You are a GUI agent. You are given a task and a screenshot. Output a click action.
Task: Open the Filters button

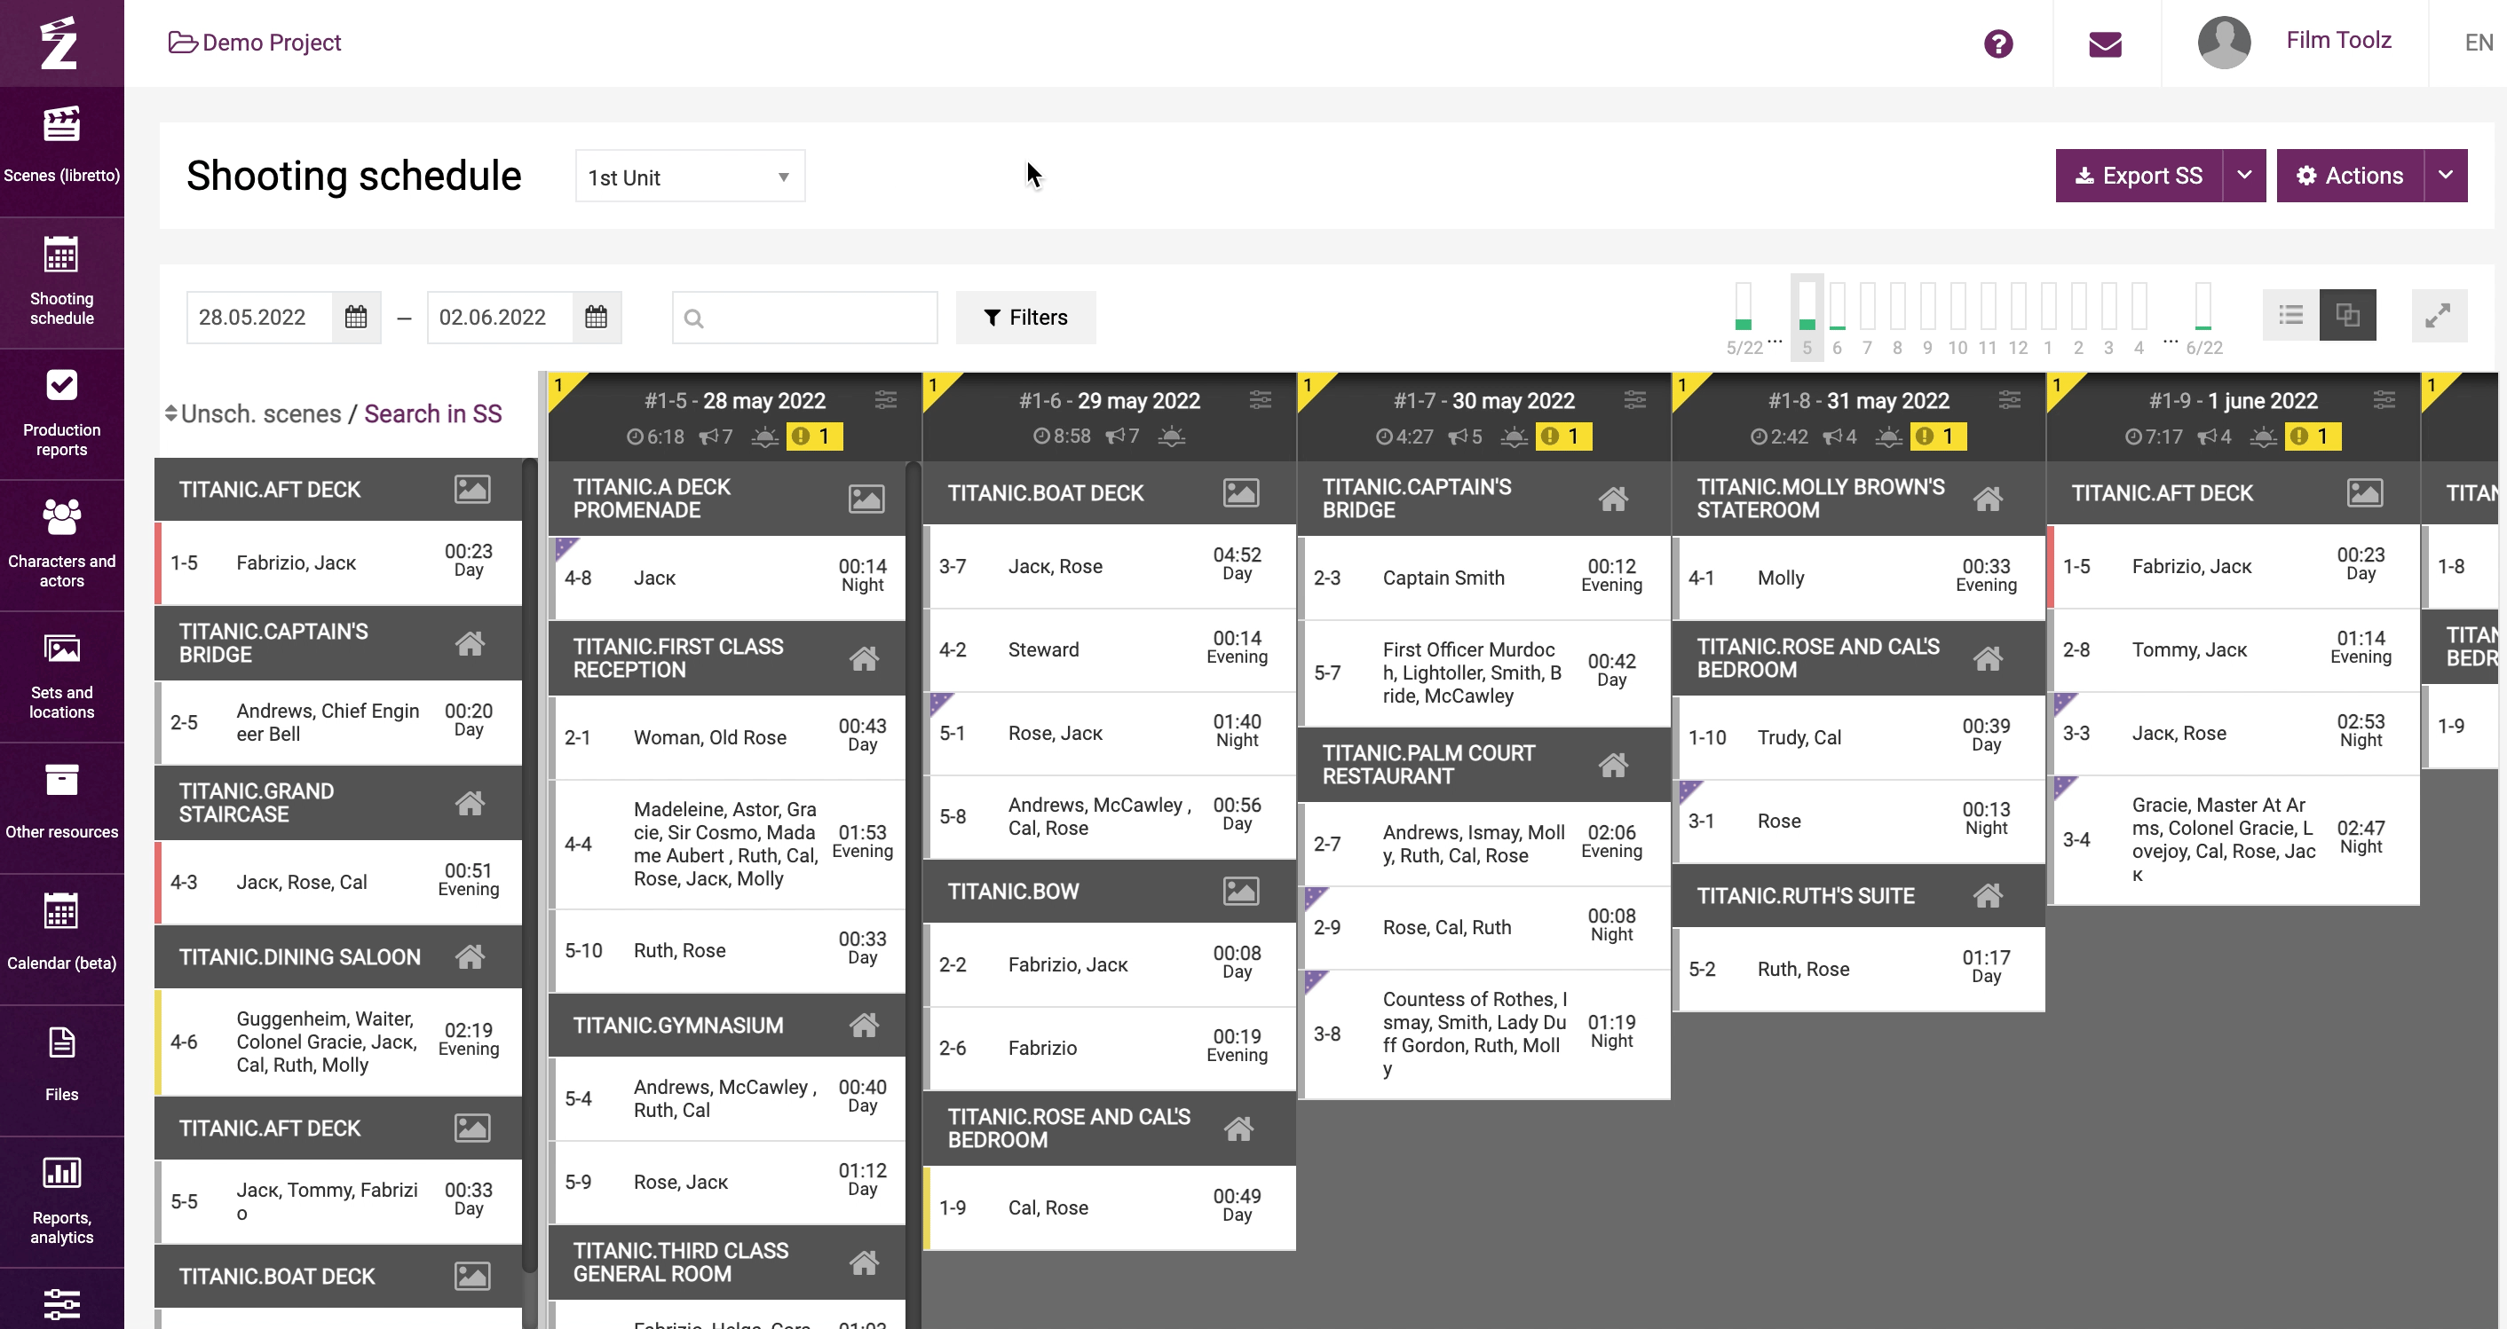(1025, 318)
